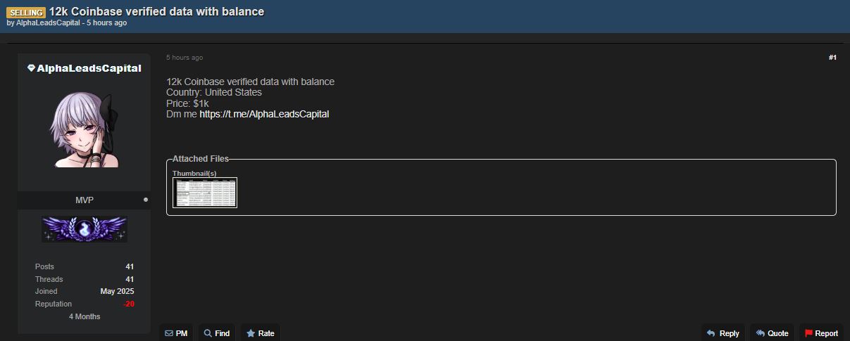The image size is (850, 341).
Task: Click the MVP user rank label
Action: pos(85,200)
